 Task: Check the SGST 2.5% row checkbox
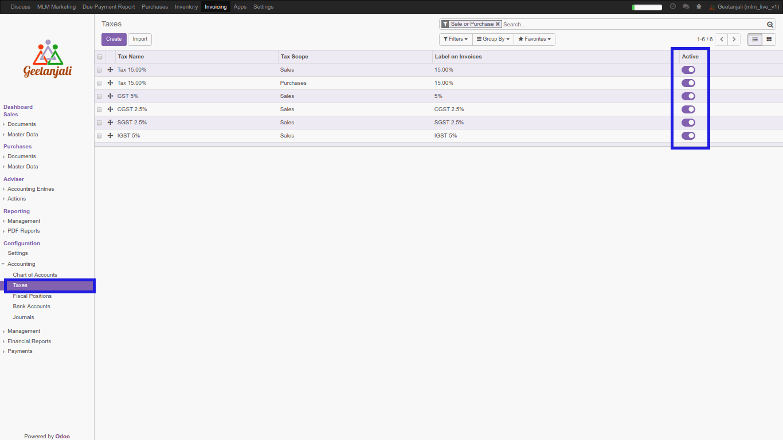[x=100, y=123]
